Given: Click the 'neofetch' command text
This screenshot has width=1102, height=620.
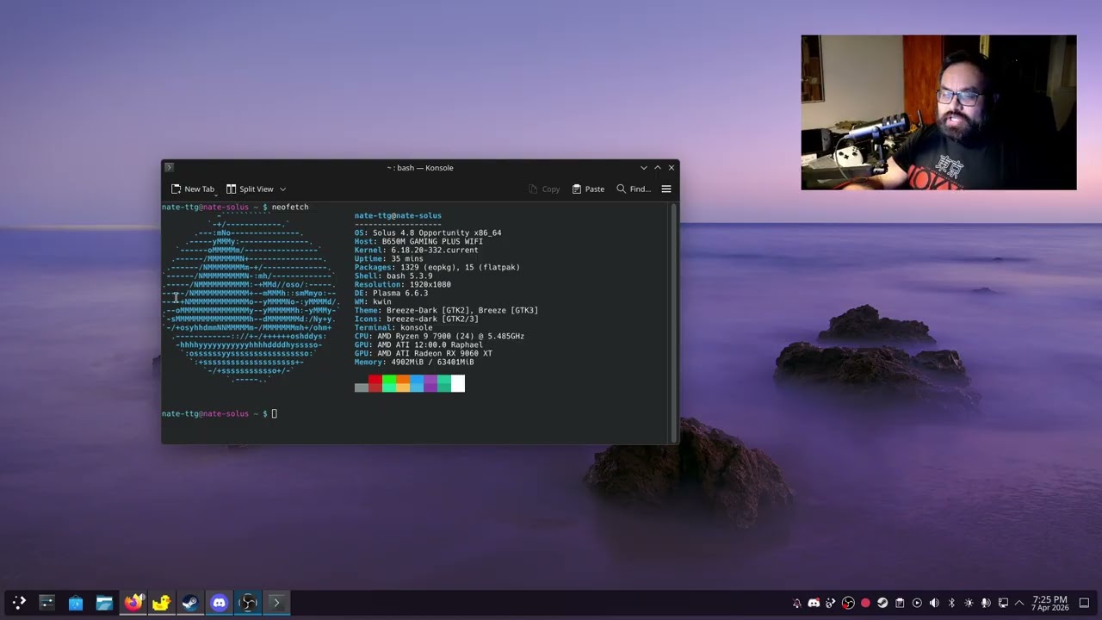Looking at the screenshot, I should tap(290, 207).
